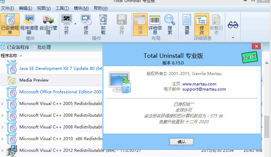Click the Total Uninstall monitor logo
The height and width of the screenshot is (157, 271).
coord(120,83)
